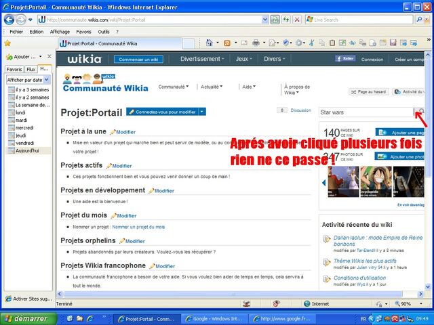This screenshot has width=434, height=325.
Task: Click the Save floppy disk icon in toolbar
Action: tap(393, 43)
